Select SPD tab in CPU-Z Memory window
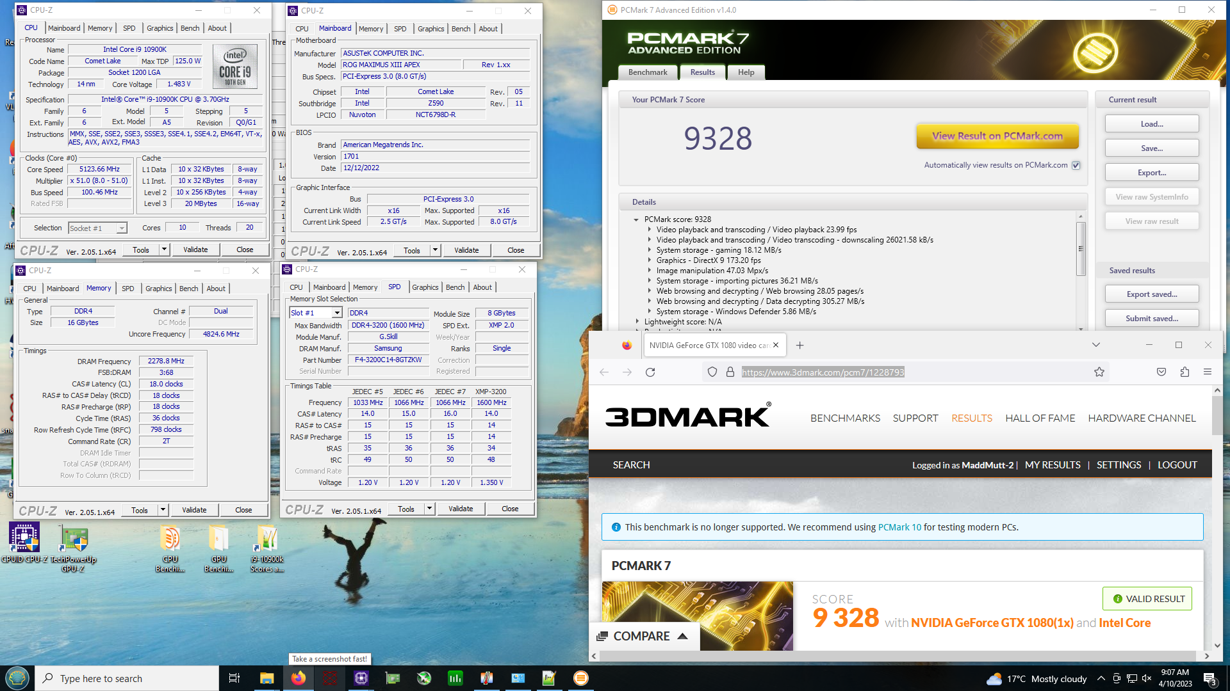This screenshot has width=1230, height=691. point(128,289)
